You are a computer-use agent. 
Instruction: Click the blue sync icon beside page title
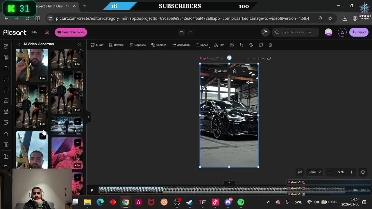click(x=229, y=58)
